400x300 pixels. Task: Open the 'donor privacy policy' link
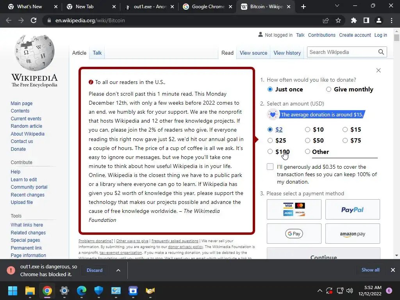186,247
